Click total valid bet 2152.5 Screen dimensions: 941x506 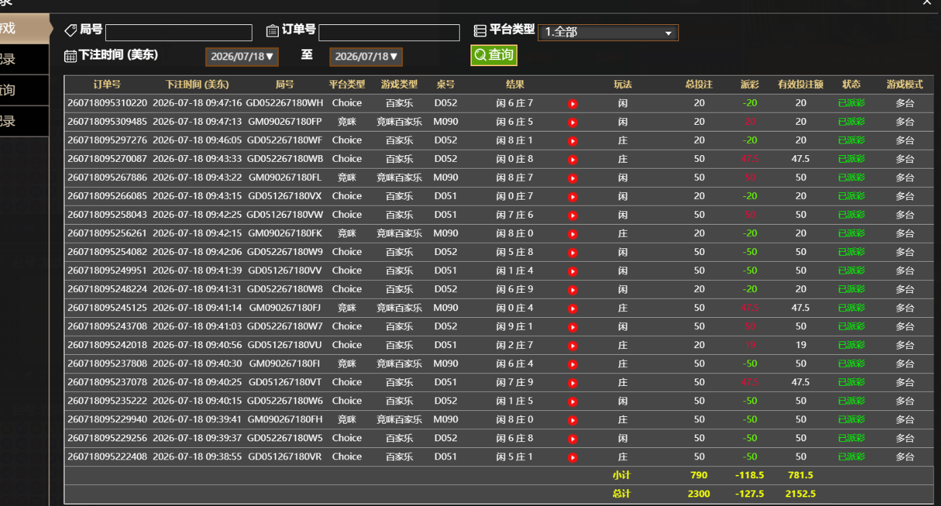[800, 494]
